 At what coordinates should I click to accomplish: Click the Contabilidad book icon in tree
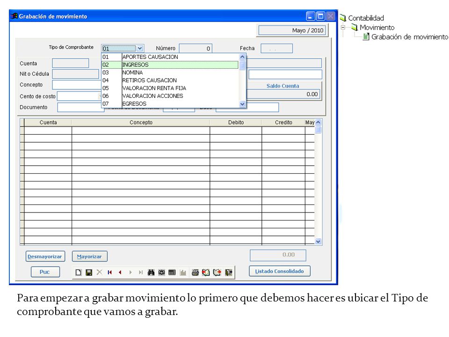pos(343,18)
